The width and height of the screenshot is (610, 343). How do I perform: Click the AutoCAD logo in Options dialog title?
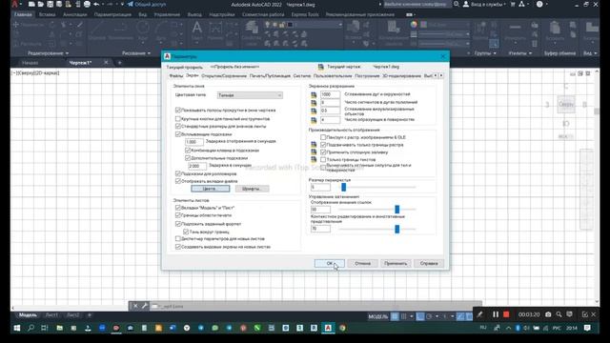tap(167, 56)
